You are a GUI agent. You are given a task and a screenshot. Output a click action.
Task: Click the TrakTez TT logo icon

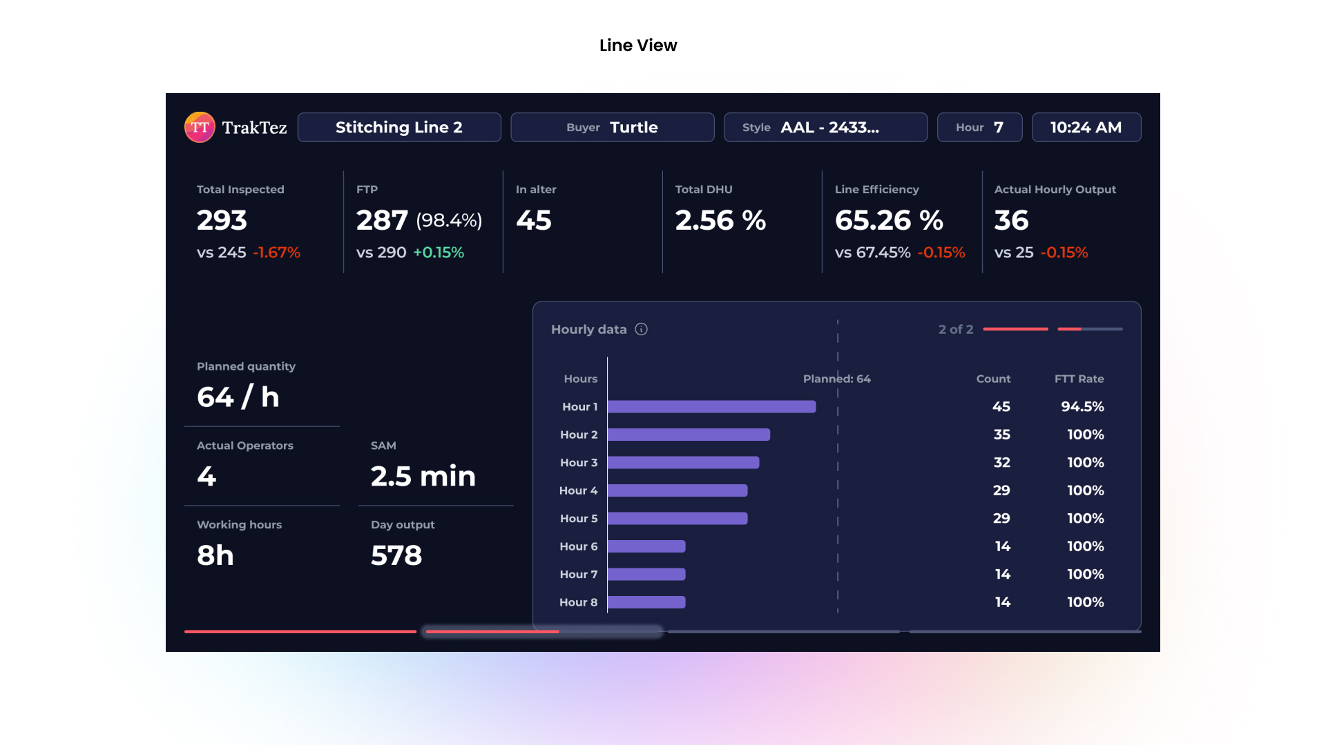click(200, 128)
